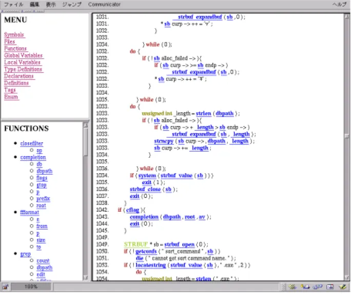This screenshot has width=351, height=294.
Task: Follow the Tags link in MENU
Action: tap(10, 90)
